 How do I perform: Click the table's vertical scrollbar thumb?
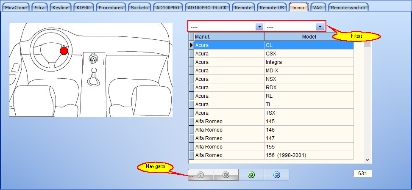[x=367, y=44]
